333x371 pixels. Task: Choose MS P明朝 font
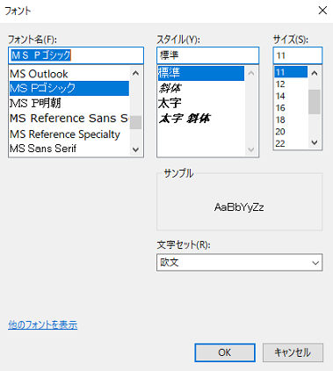coord(69,103)
